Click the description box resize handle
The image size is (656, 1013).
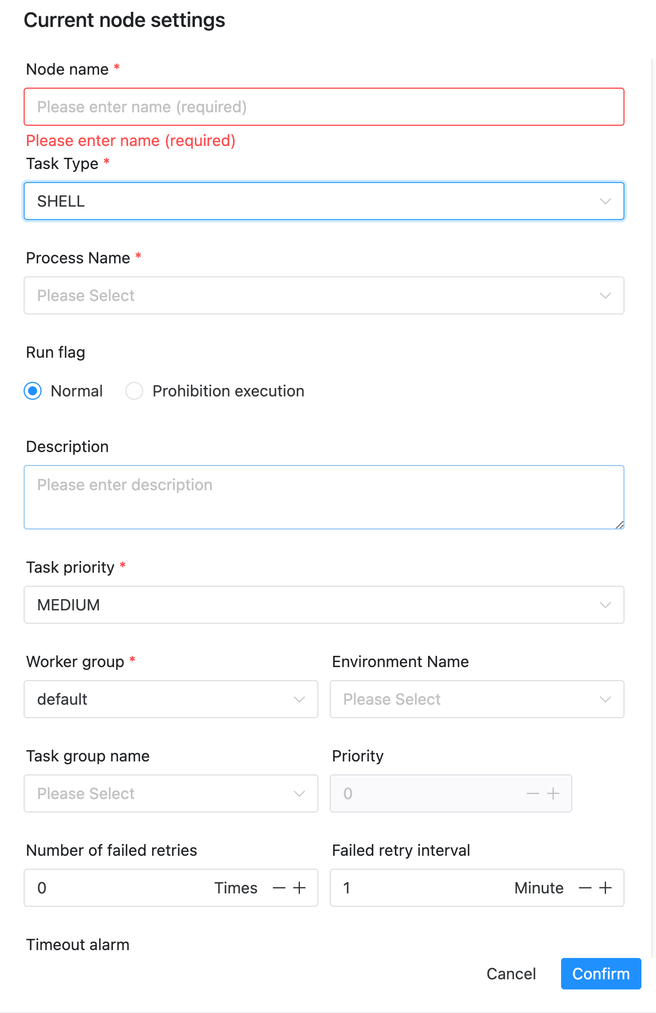pyautogui.click(x=619, y=524)
